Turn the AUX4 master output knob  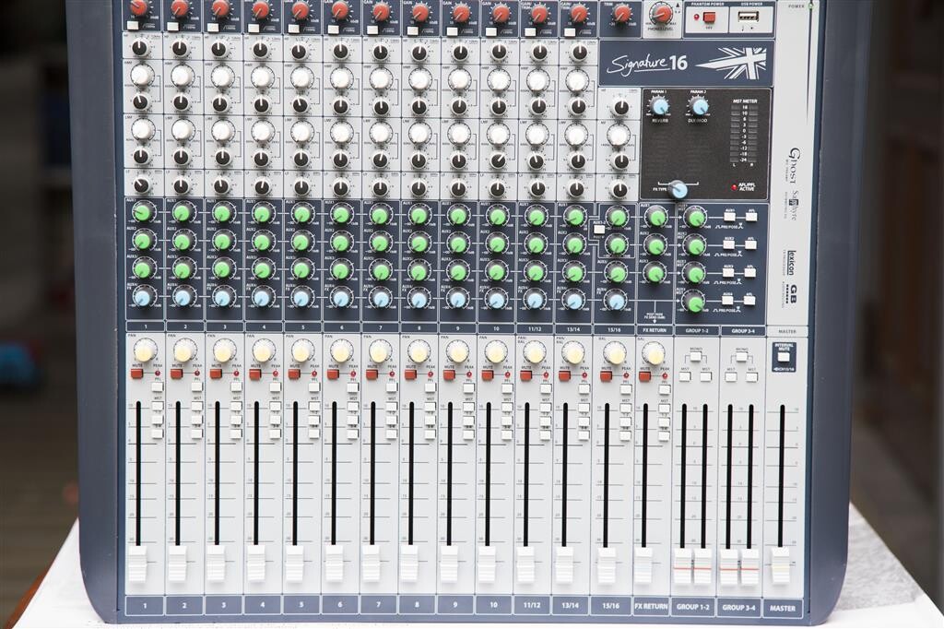coord(695,302)
